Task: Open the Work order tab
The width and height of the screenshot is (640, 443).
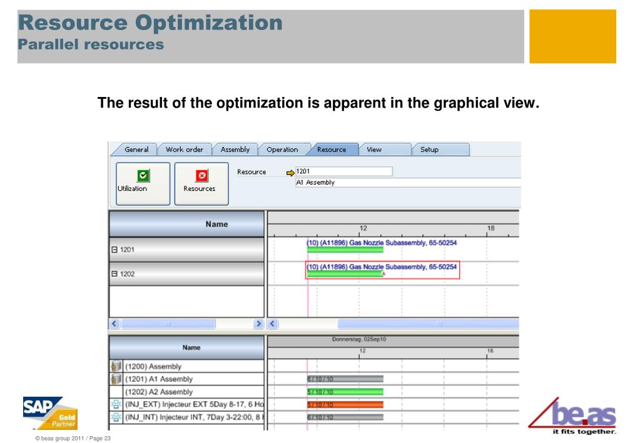Action: click(184, 150)
